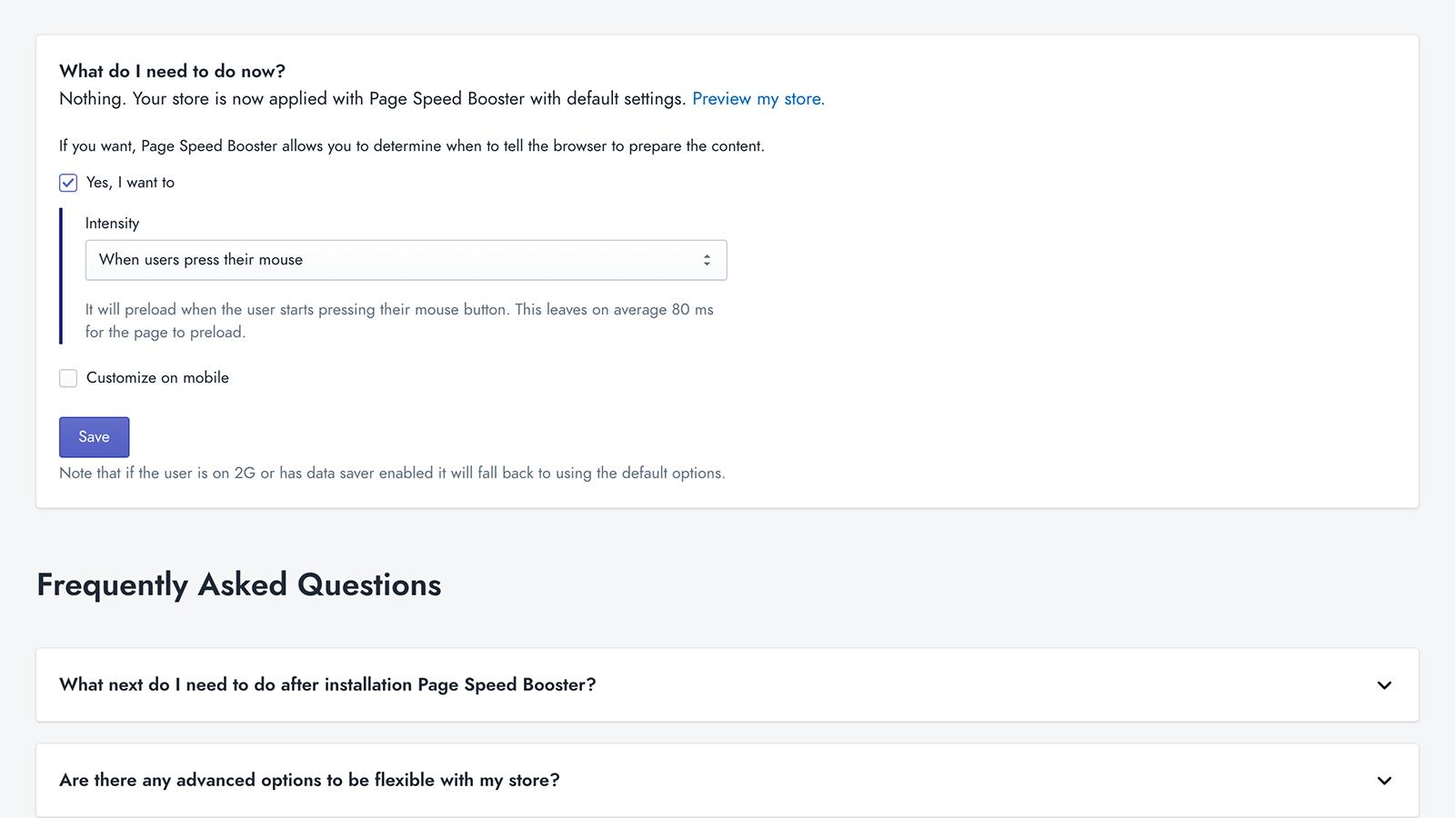Click chevron icon beside "advanced options" FAQ

(1384, 781)
